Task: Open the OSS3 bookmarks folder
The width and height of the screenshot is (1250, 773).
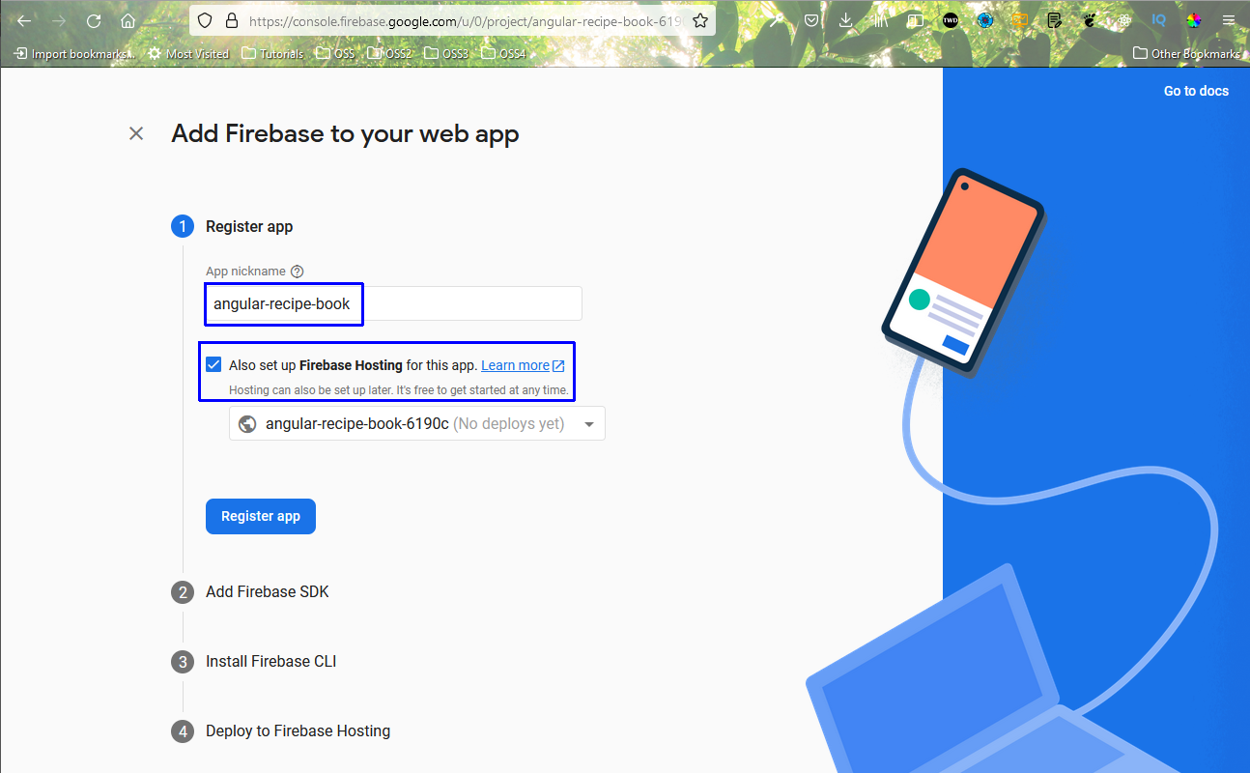Action: coord(445,54)
